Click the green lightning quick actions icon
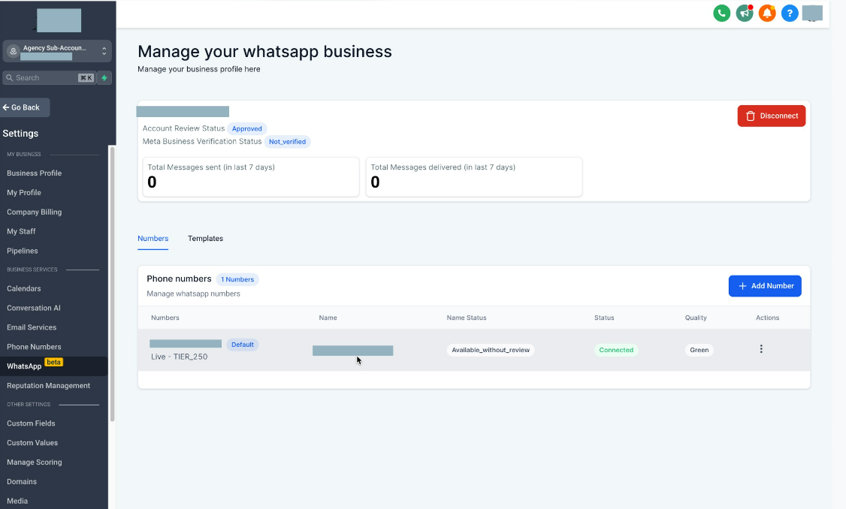The image size is (846, 509). [x=104, y=78]
